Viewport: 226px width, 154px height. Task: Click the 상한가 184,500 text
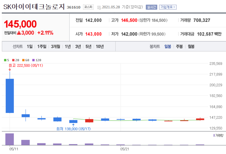tap(153, 20)
